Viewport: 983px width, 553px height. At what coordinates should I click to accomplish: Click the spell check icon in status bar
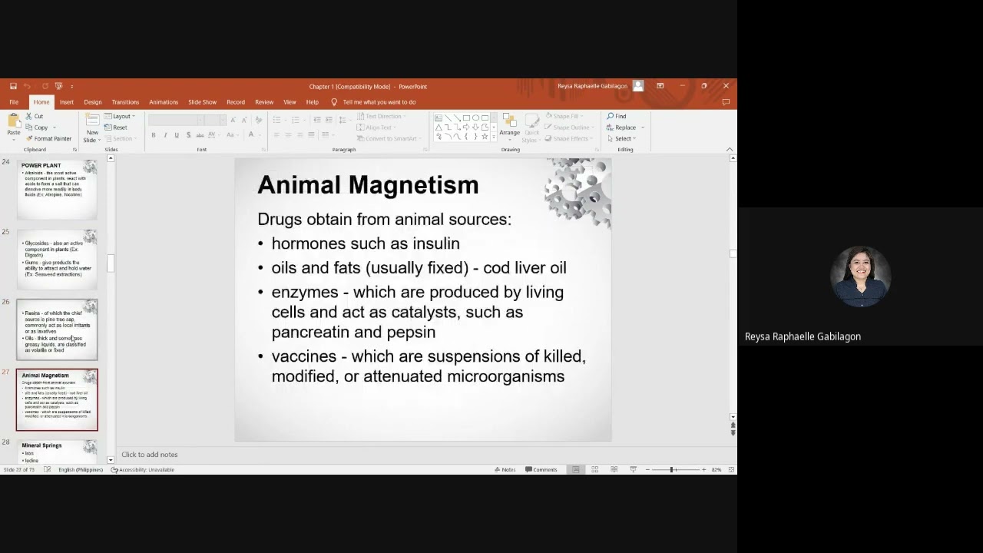(48, 469)
